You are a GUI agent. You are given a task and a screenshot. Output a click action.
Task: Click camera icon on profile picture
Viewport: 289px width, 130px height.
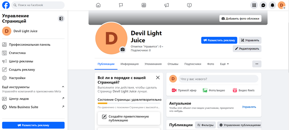pos(123,50)
